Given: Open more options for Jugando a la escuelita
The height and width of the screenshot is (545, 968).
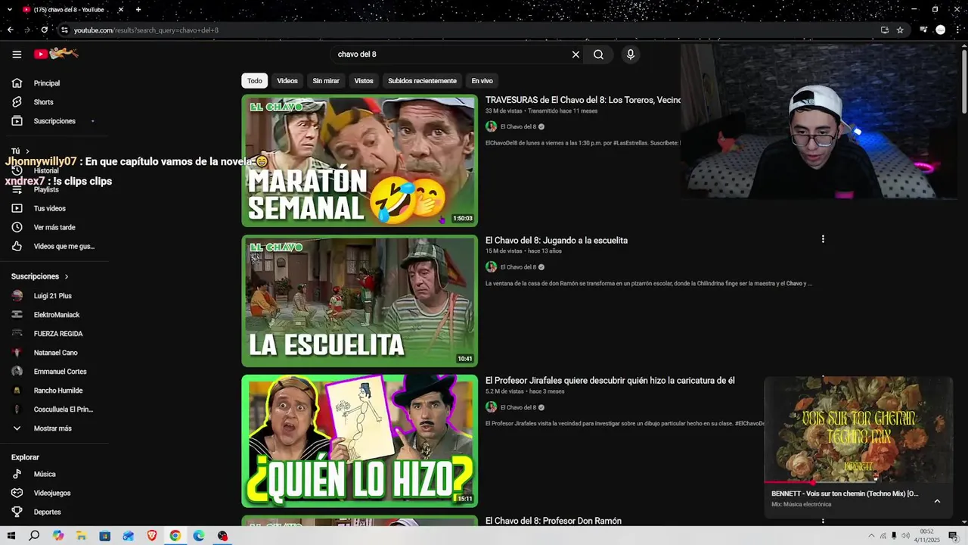Looking at the screenshot, I should [823, 239].
